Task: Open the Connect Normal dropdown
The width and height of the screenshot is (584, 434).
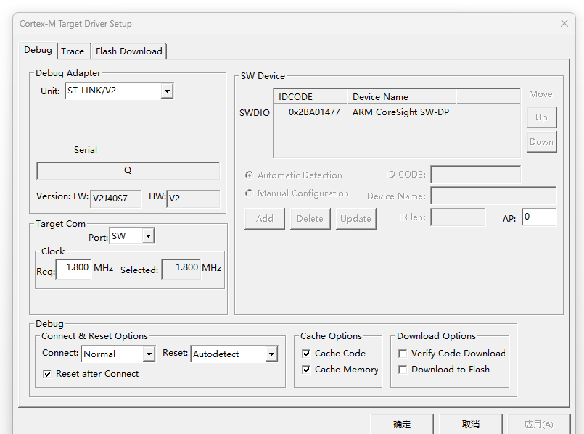Action: click(x=118, y=354)
